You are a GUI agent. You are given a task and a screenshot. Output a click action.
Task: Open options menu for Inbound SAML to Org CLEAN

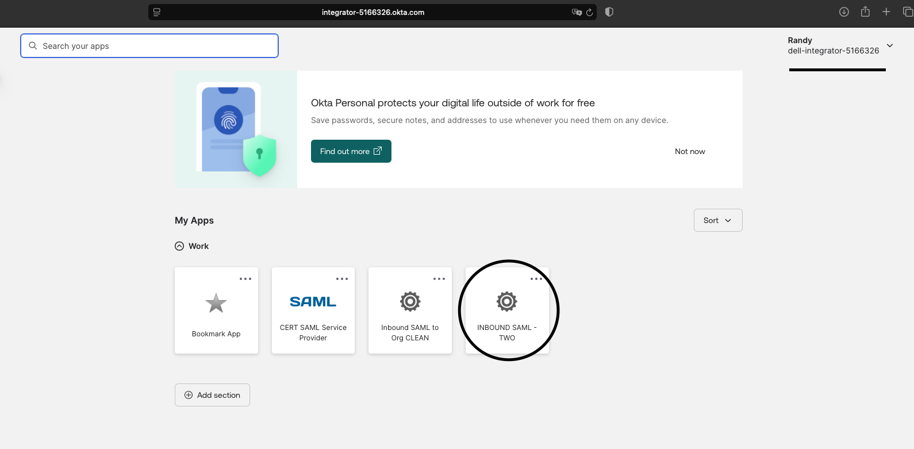(439, 279)
